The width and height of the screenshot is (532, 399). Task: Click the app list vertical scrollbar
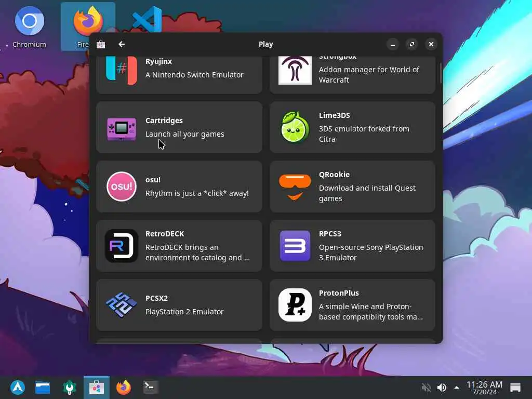(x=441, y=73)
